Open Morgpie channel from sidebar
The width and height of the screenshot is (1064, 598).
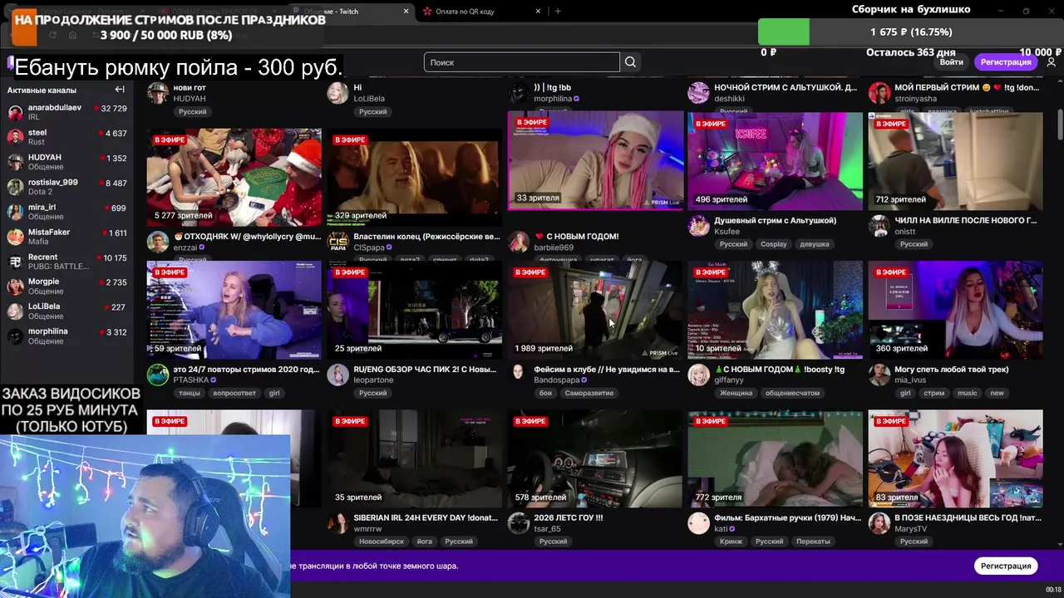click(x=66, y=287)
